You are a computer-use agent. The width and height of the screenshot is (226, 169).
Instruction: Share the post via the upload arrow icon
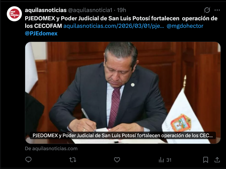217,160
